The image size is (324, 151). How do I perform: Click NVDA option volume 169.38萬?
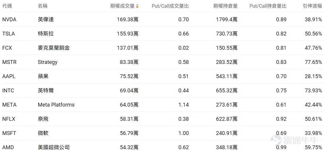pos(128,20)
